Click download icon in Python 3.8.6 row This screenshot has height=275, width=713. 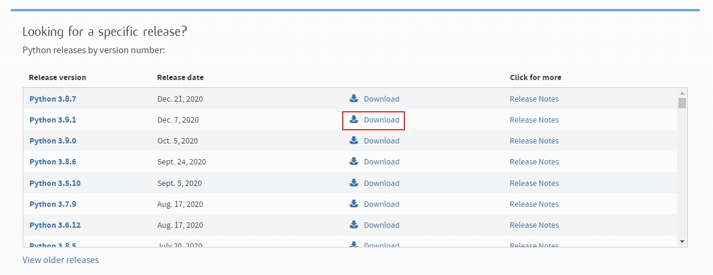354,161
